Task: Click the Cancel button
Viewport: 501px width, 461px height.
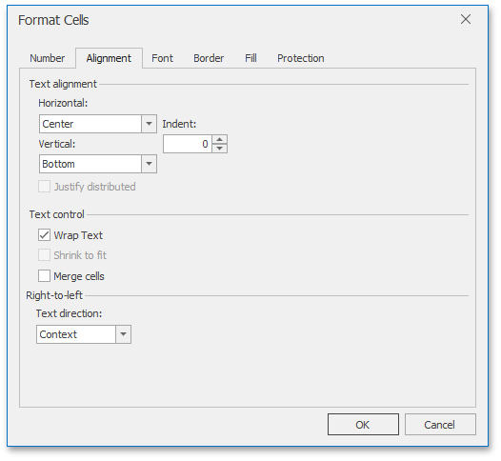Action: (440, 425)
